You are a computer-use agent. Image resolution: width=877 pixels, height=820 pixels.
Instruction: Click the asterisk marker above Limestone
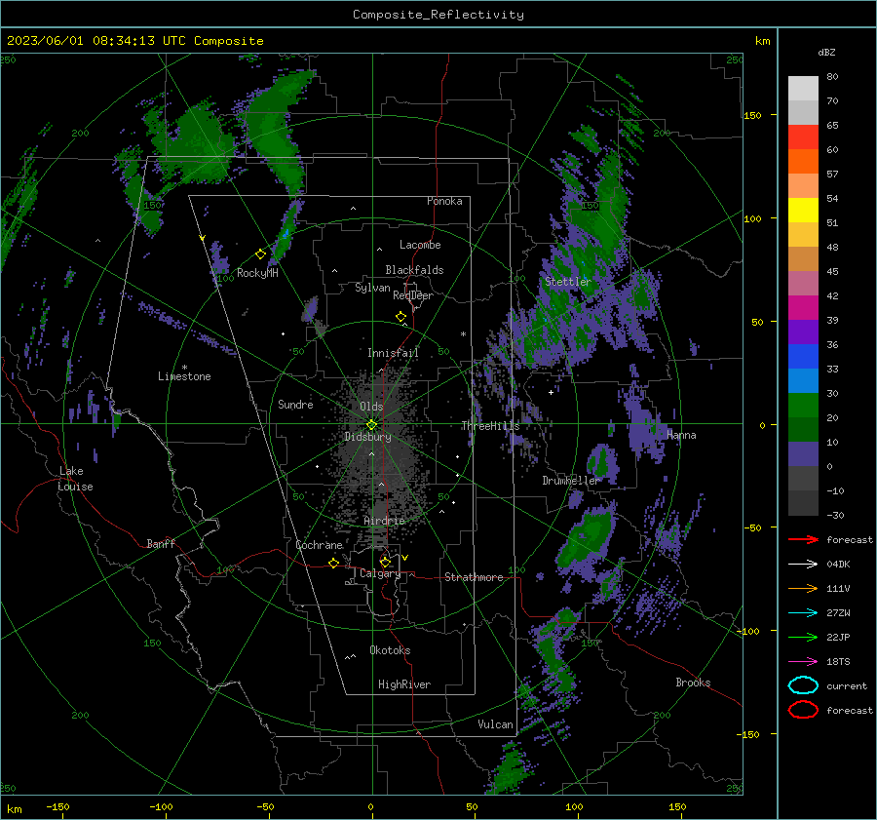(x=184, y=368)
